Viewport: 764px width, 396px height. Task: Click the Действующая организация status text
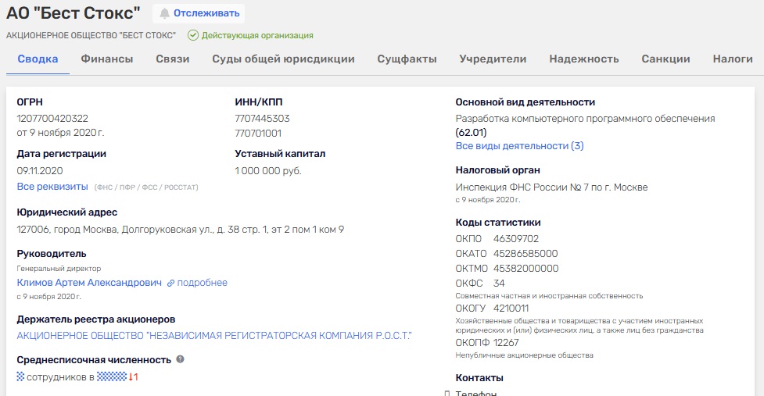(x=257, y=35)
